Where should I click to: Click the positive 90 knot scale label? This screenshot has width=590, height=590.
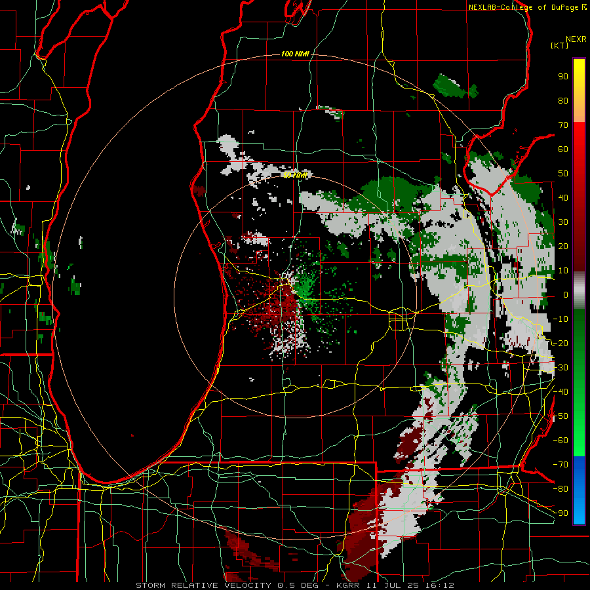click(x=563, y=77)
